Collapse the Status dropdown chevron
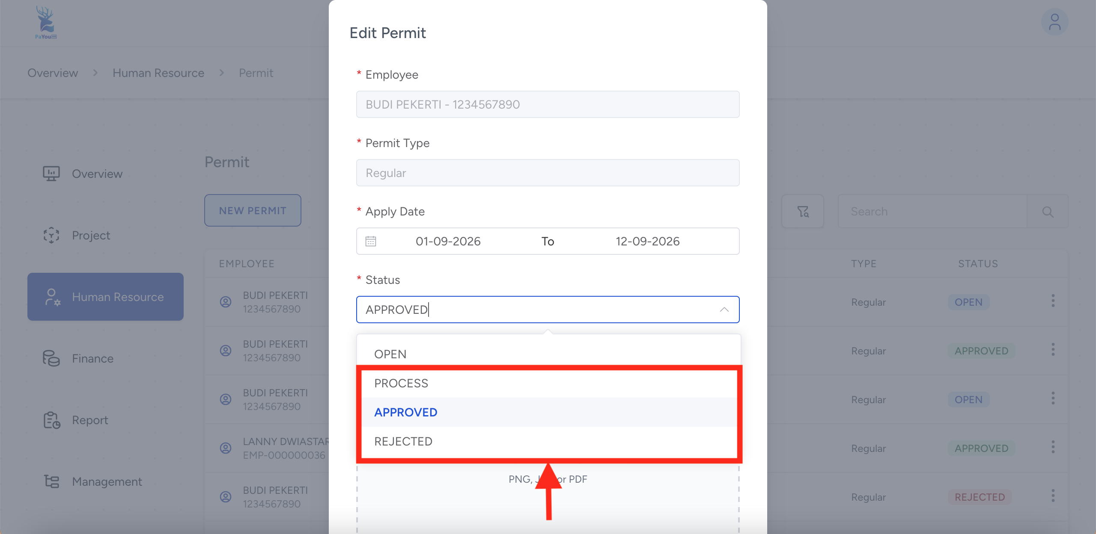 pos(724,310)
